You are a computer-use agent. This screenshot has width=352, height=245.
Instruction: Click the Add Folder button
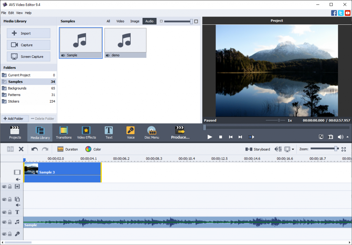click(14, 119)
